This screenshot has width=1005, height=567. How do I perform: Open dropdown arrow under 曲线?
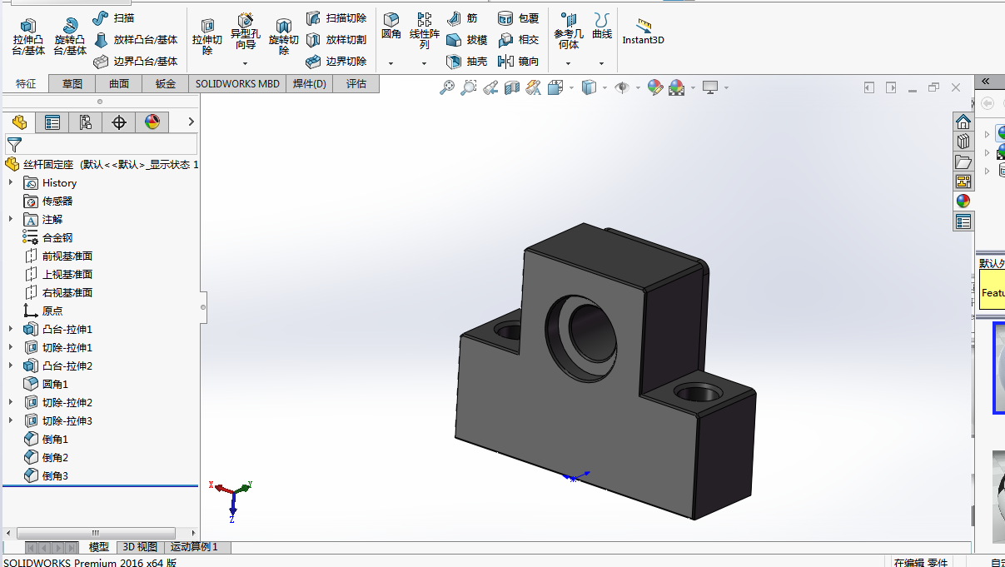(602, 63)
